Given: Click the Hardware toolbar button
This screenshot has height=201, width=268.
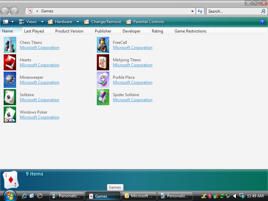Looking at the screenshot, I should [60, 22].
